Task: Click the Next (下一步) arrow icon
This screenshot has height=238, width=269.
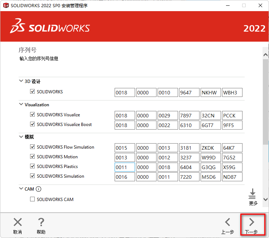Action: click(x=251, y=222)
